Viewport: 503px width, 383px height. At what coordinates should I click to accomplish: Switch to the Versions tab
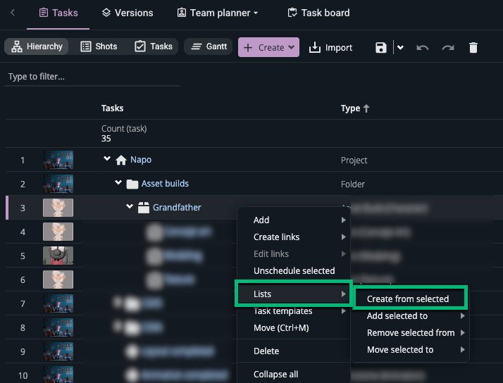[128, 13]
